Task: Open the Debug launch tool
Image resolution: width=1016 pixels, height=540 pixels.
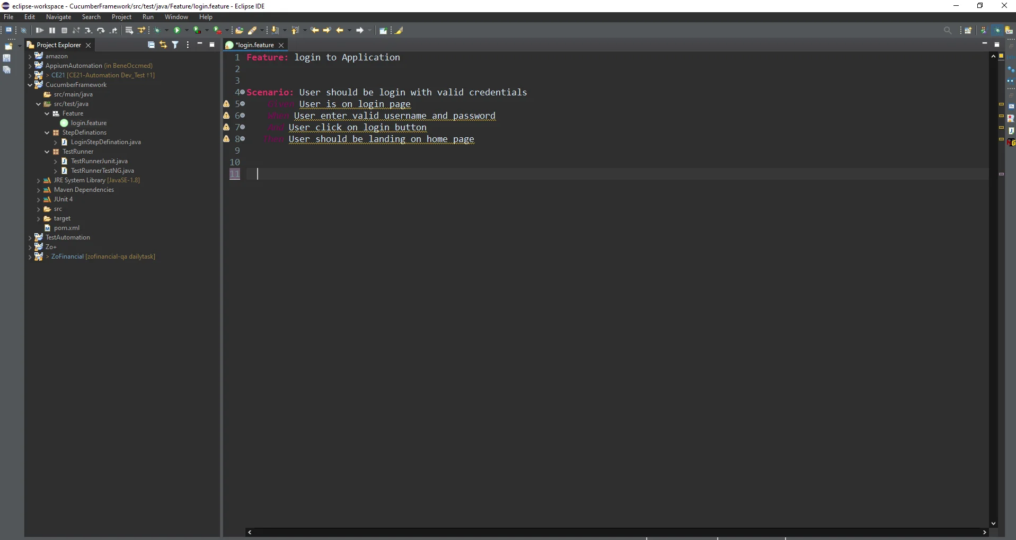Action: (157, 30)
